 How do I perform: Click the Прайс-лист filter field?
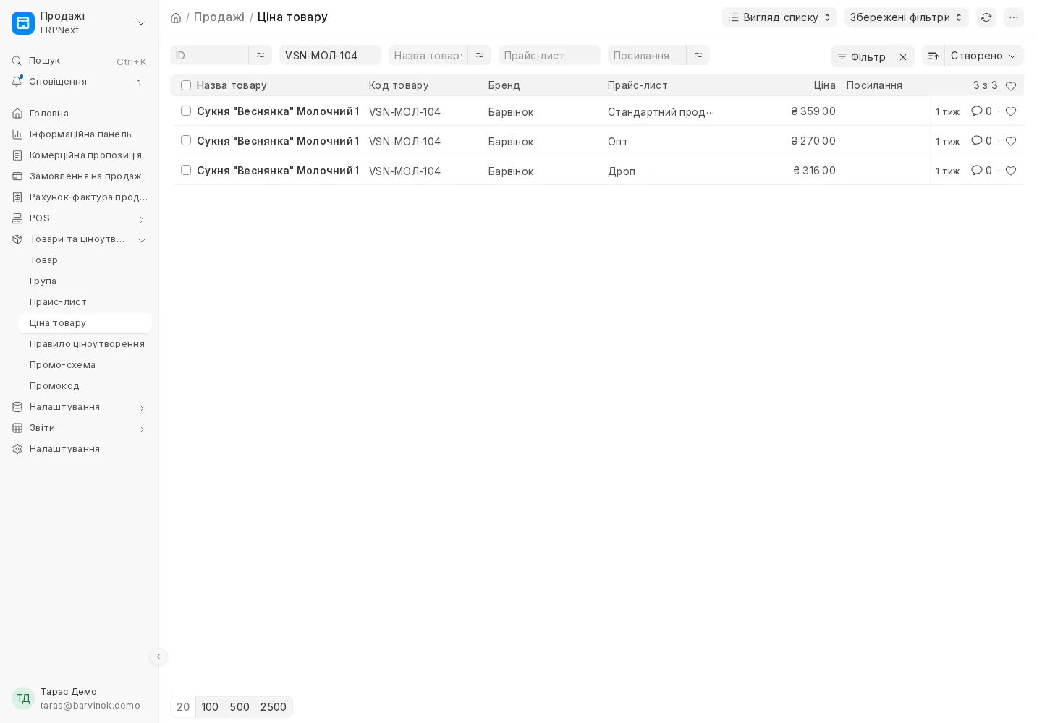coord(549,55)
